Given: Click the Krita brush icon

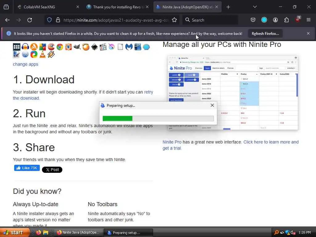Looking at the screenshot, I should pos(112,47).
